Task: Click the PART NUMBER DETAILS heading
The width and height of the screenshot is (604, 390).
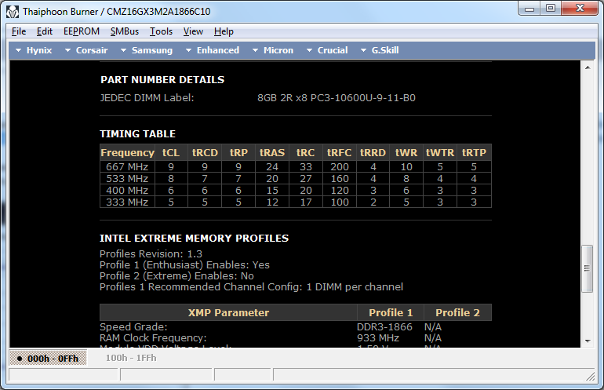Action: [x=162, y=80]
